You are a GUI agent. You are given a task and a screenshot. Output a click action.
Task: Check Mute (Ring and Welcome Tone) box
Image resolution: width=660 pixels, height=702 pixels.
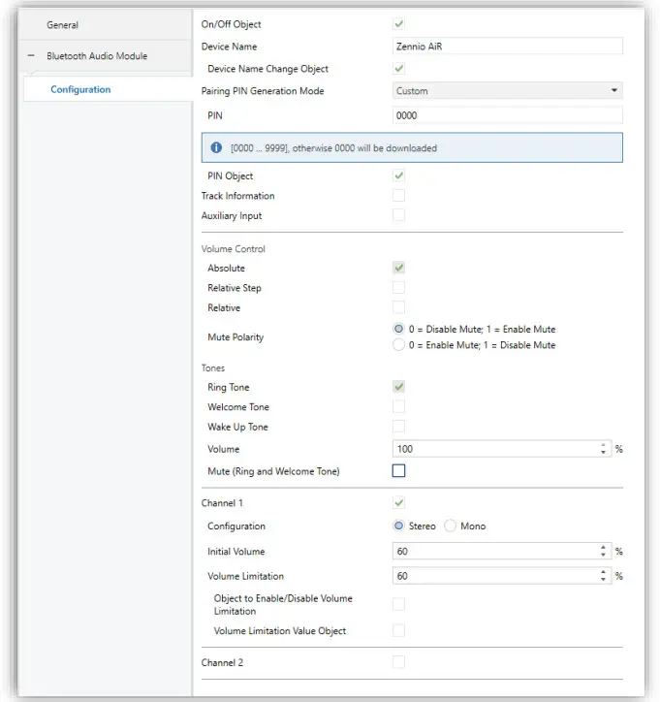click(x=398, y=472)
